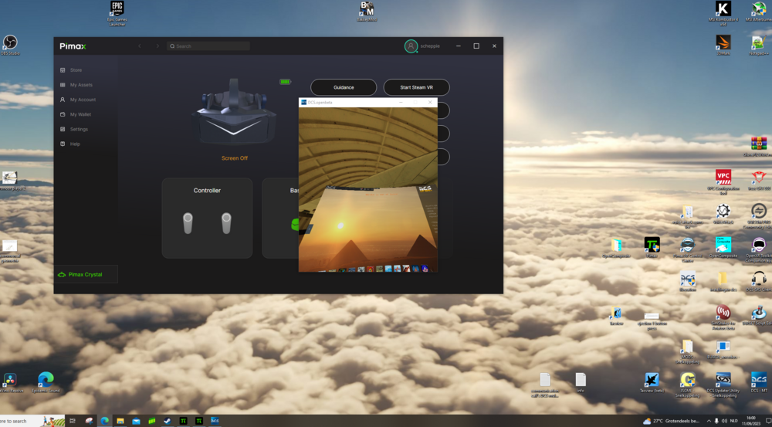This screenshot has height=427, width=772.
Task: Open PimaxXR Control Center desktop shortcut
Action: (687, 249)
